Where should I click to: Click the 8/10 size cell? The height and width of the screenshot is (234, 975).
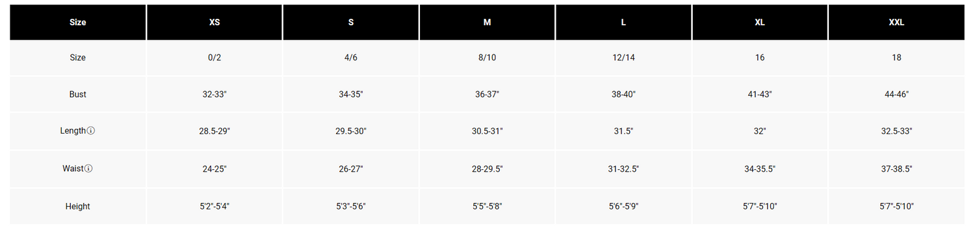click(x=487, y=58)
